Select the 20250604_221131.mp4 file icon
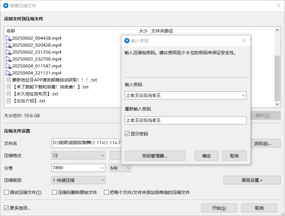Image resolution: width=285 pixels, height=216 pixels. point(9,73)
